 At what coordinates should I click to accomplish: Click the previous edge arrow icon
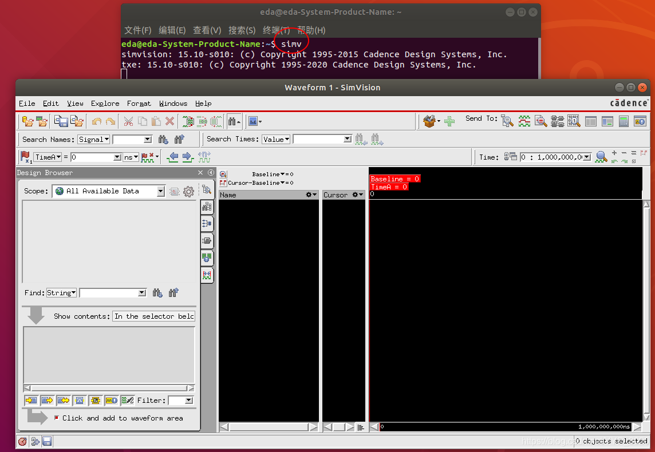tap(172, 157)
